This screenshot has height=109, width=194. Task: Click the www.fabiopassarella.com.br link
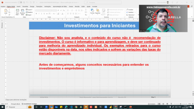163,7
